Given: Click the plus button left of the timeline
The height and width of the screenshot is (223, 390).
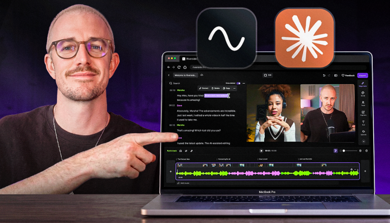Looking at the screenshot, I should click(x=170, y=172).
